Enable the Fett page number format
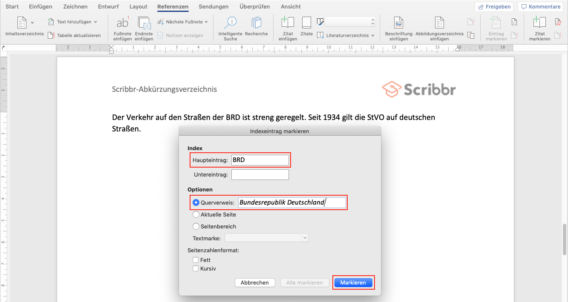568x302 pixels. click(x=196, y=260)
